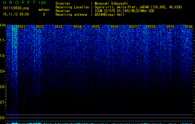Click the 0.8 frequency axis label
Image resolution: width=195 pixels, height=124 pixels.
pos(2,87)
